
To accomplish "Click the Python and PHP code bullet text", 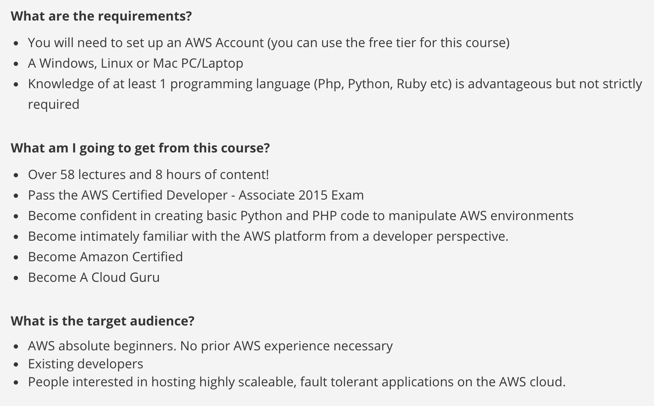I will click(x=300, y=216).
